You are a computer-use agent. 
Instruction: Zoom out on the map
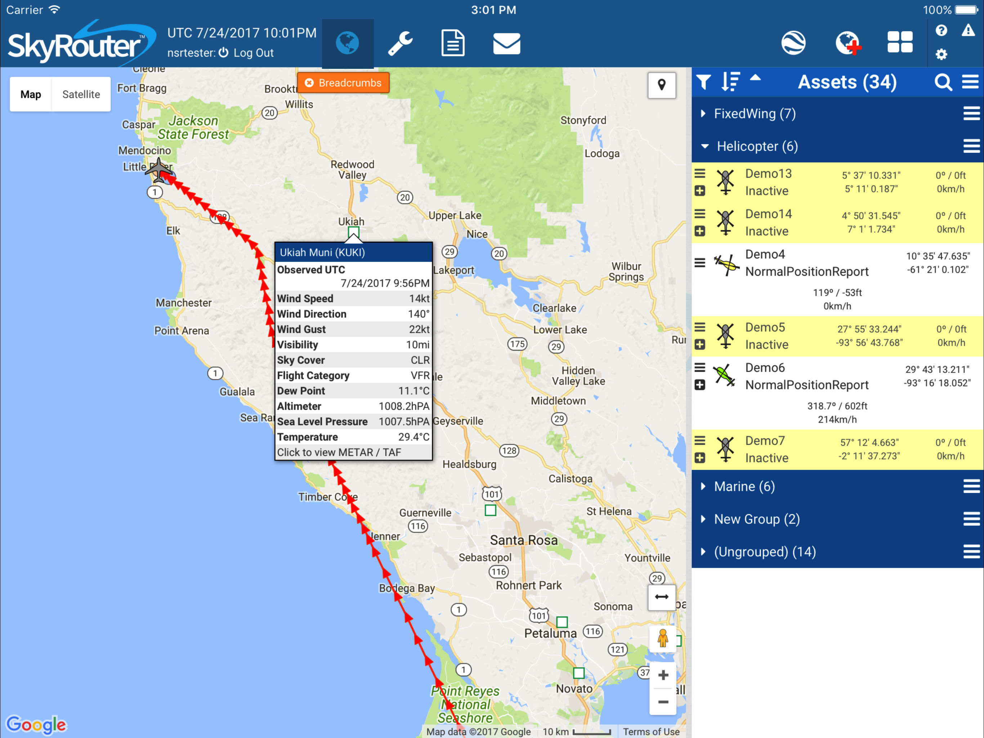(663, 702)
